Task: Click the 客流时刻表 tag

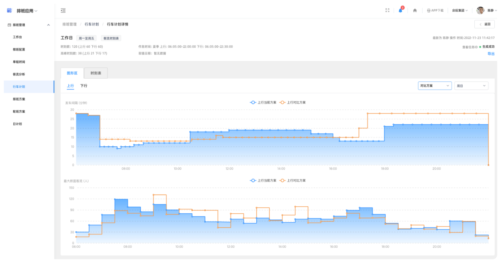Action: tap(112, 38)
